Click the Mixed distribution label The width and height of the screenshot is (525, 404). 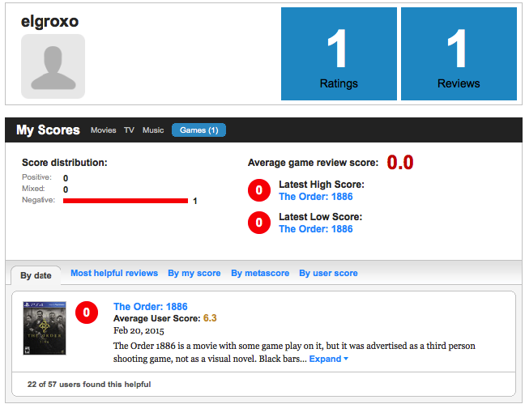[x=33, y=189]
